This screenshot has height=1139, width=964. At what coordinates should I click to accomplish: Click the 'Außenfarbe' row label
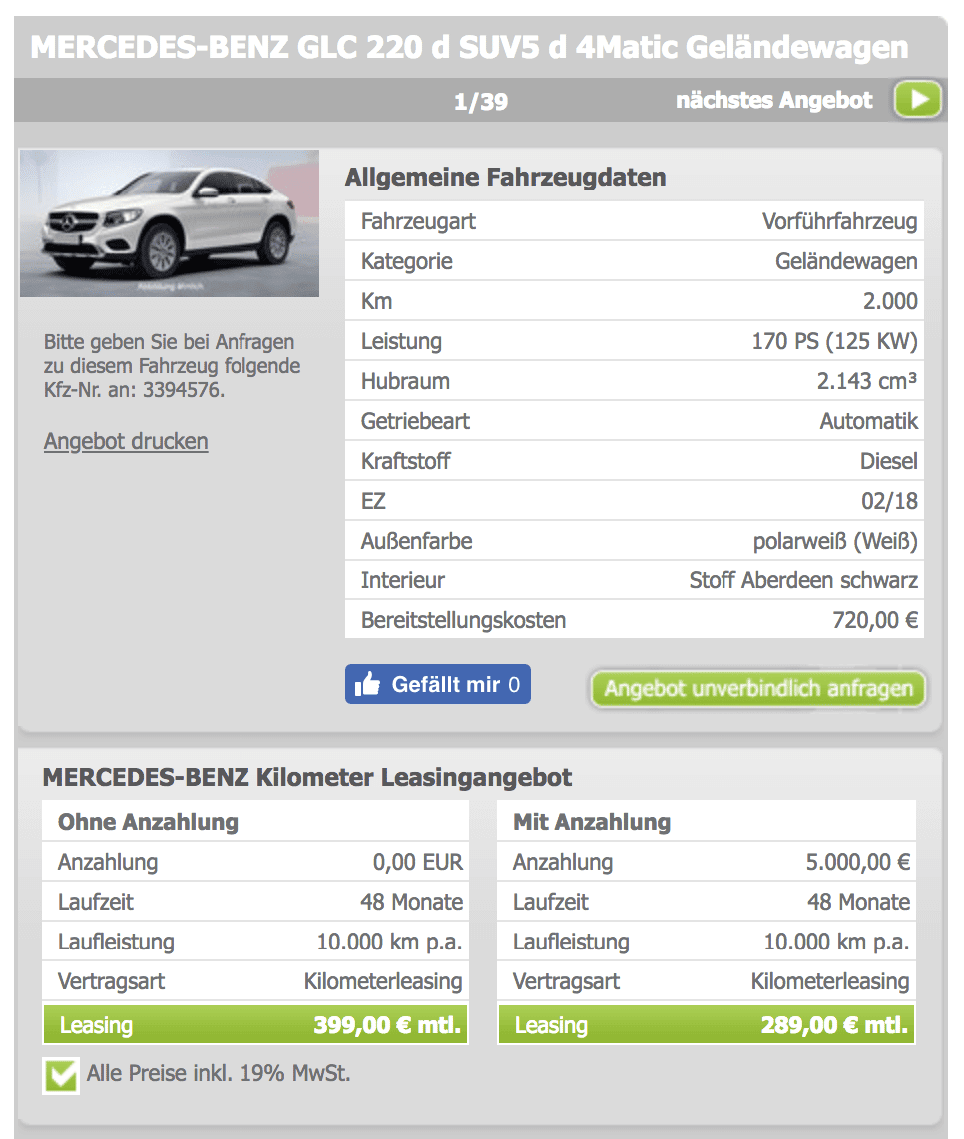tap(416, 542)
